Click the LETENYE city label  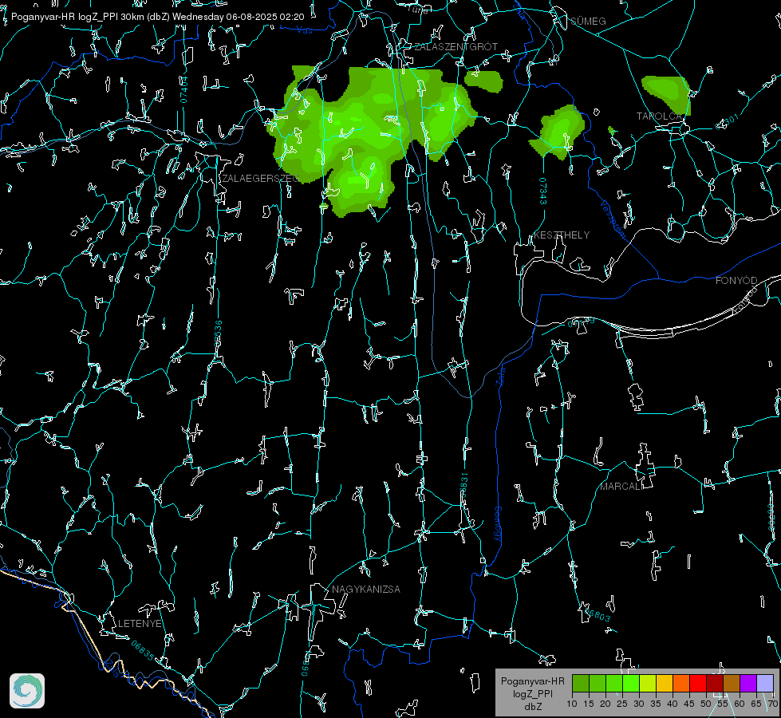pyautogui.click(x=140, y=624)
